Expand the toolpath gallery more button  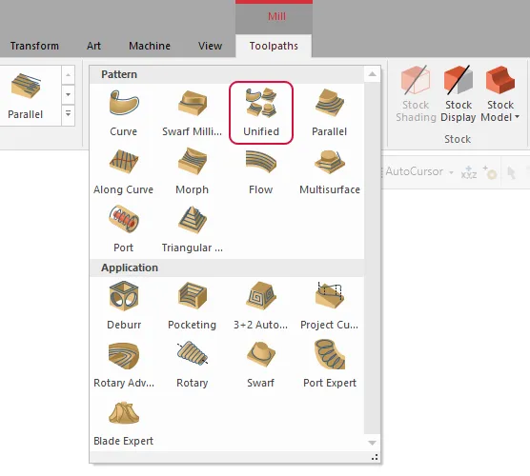tap(68, 114)
